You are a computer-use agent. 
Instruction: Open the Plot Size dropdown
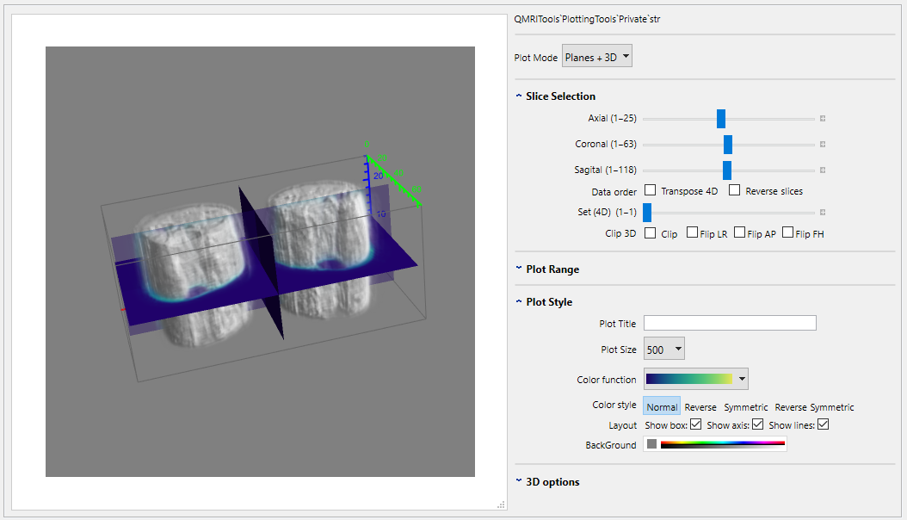[x=663, y=350]
